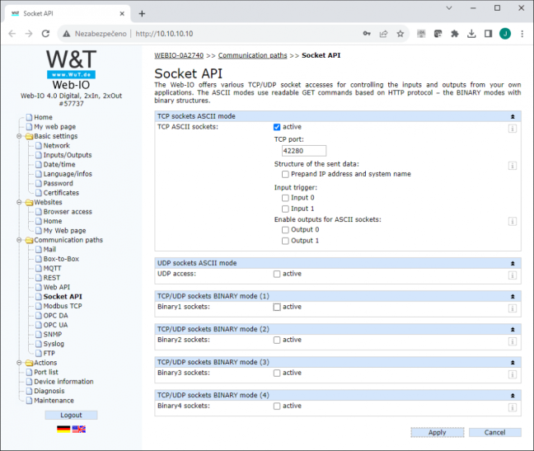Click info icon for Enable outputs

tap(513, 222)
